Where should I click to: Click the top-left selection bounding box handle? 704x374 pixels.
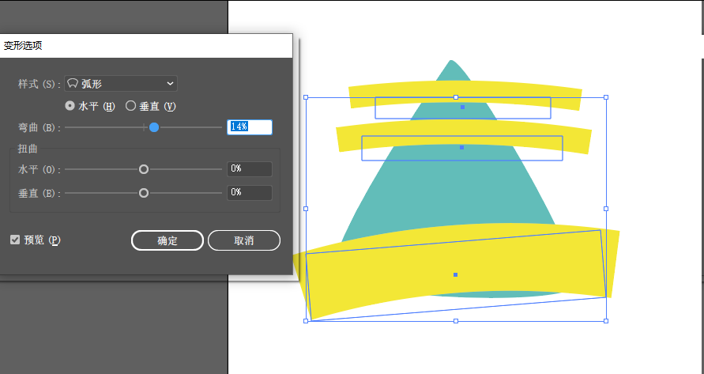click(x=306, y=97)
